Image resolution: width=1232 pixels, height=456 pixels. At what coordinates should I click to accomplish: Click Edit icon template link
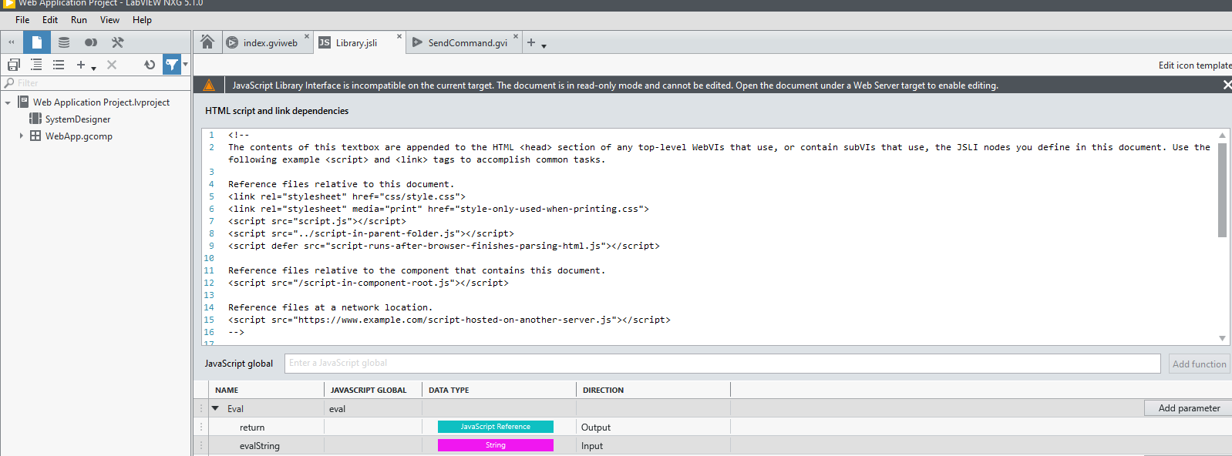click(1194, 65)
